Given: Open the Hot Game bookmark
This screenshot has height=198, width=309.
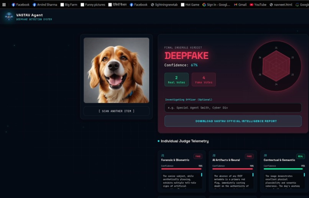Looking at the screenshot, I should [x=190, y=5].
